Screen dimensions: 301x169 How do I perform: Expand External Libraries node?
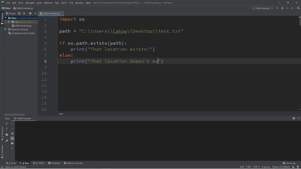(x=6, y=30)
